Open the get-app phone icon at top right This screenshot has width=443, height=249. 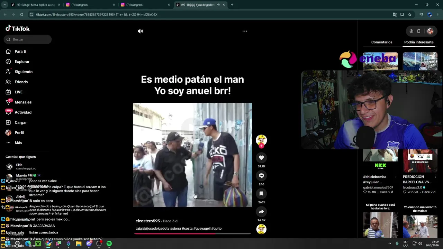point(419,31)
